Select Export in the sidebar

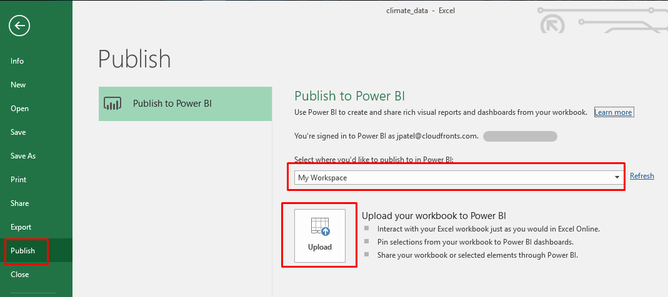coord(21,227)
